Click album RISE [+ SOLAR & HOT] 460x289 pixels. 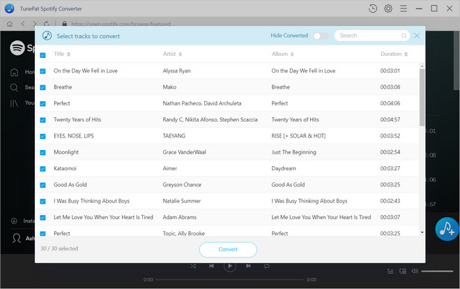[298, 136]
